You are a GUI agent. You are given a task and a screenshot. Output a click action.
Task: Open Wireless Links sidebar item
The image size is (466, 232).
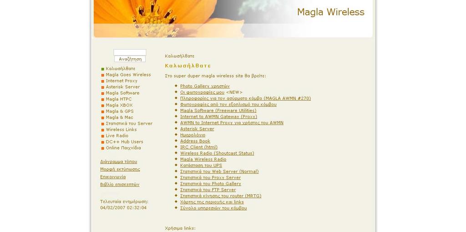[x=121, y=130]
